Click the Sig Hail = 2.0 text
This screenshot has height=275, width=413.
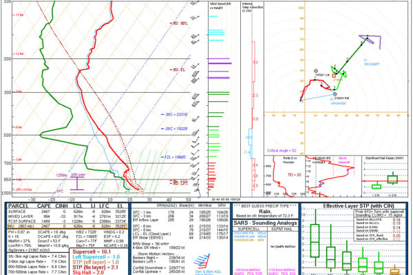tap(88, 272)
